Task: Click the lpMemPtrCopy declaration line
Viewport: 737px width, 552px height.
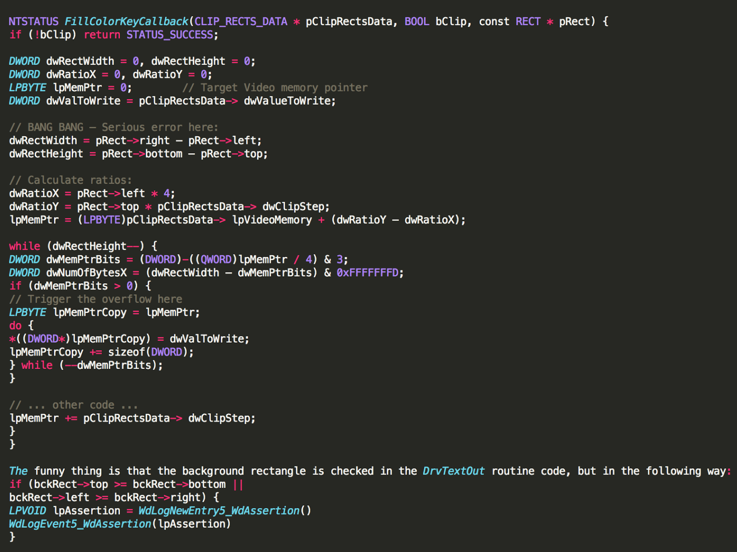Action: 104,313
